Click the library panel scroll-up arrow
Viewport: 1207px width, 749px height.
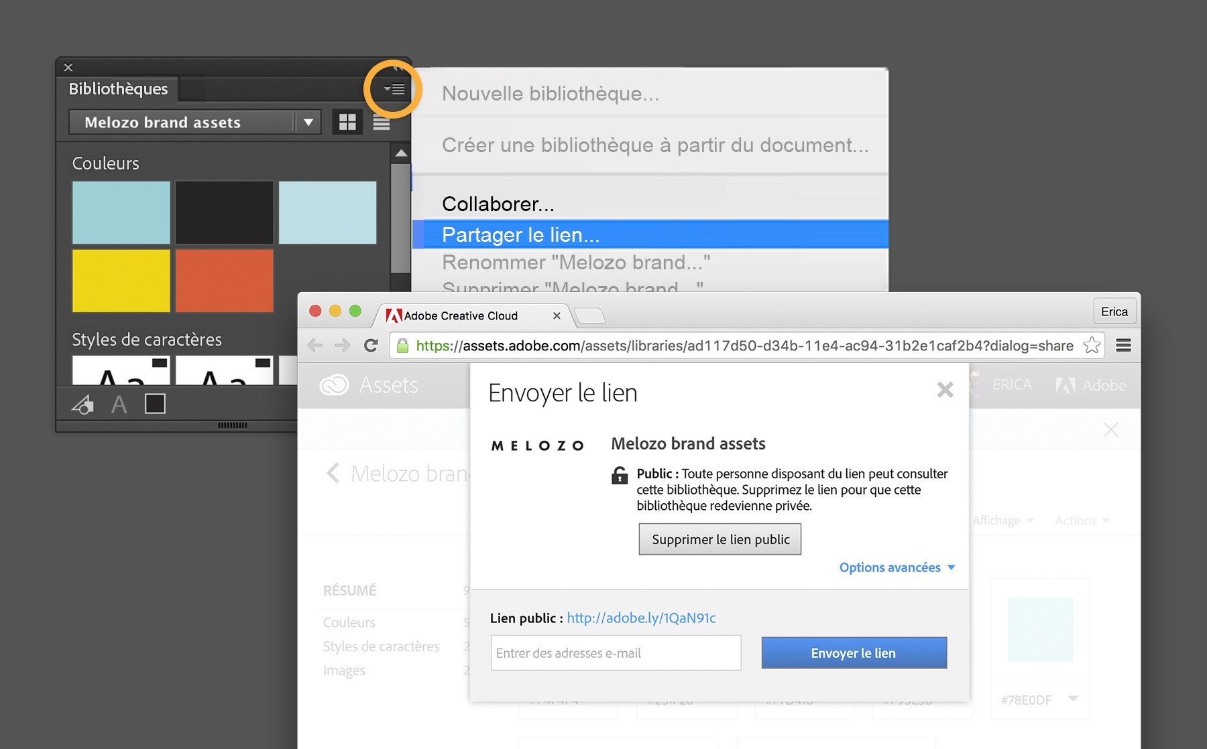[401, 153]
